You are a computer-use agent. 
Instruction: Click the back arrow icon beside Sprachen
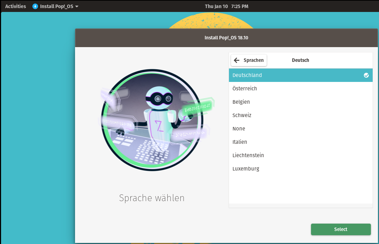[237, 60]
